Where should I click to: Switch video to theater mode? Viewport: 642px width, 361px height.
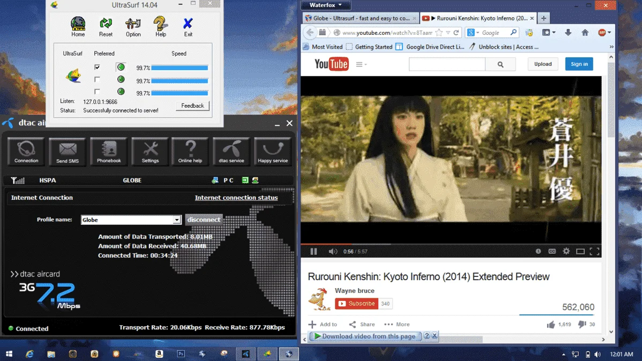pyautogui.click(x=580, y=251)
